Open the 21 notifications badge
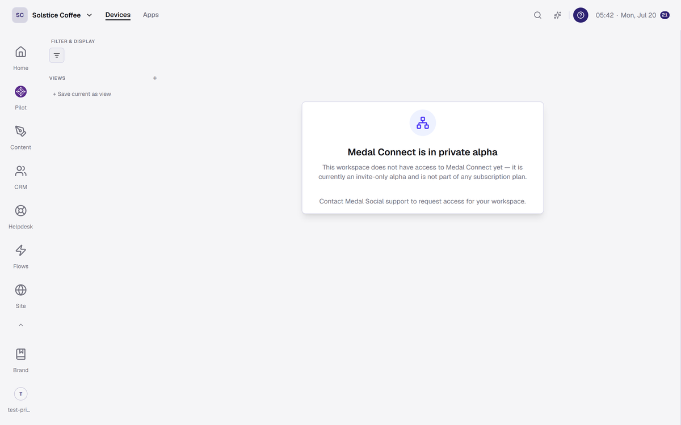This screenshot has height=425, width=681. pos(665,15)
